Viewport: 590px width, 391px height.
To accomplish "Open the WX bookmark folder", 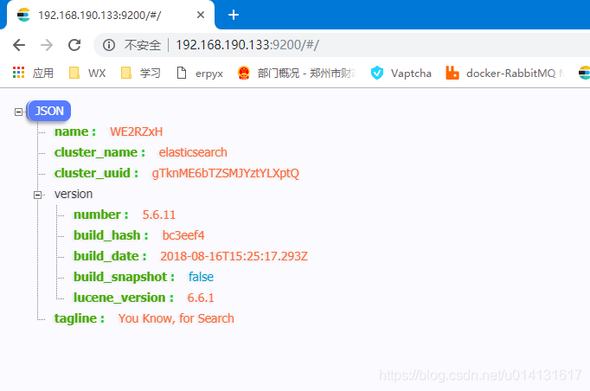I will (87, 73).
